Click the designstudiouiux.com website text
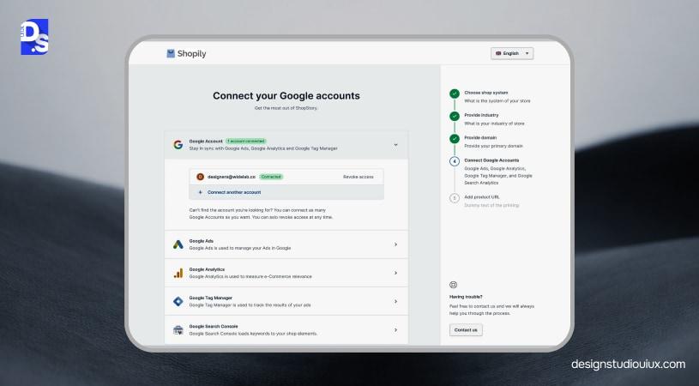699x386 pixels. (628, 365)
